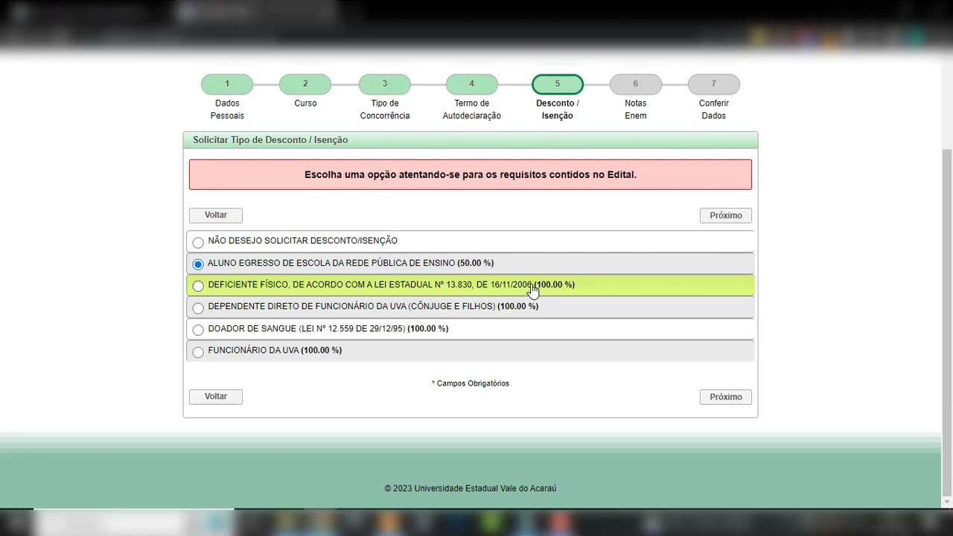Screen dimensions: 953x536
Task: Pick 'Doador de sangue' radio option
Action: click(198, 330)
